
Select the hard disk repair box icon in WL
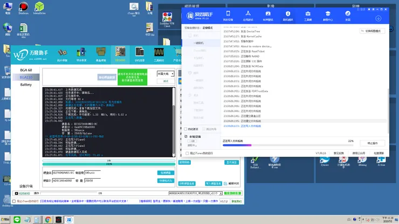[x=101, y=54]
